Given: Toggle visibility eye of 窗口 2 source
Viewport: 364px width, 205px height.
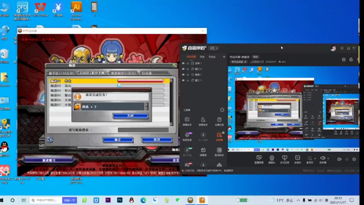Looking at the screenshot, I should point(183,69).
